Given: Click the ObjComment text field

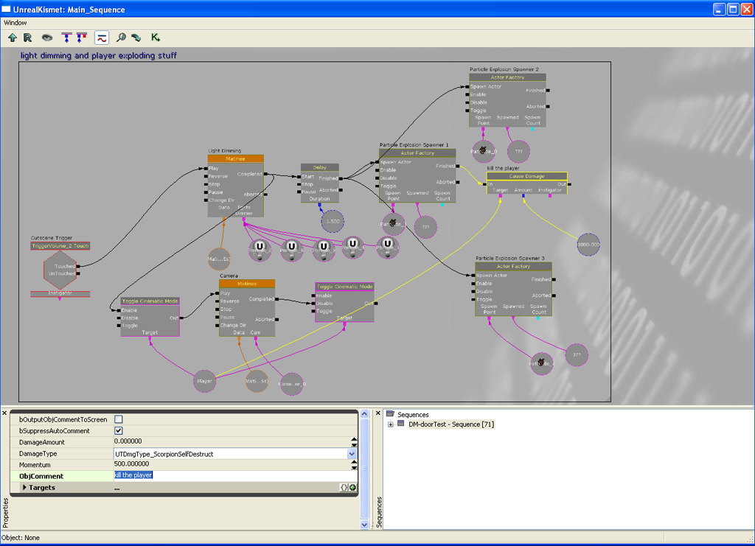Looking at the screenshot, I should 235,475.
